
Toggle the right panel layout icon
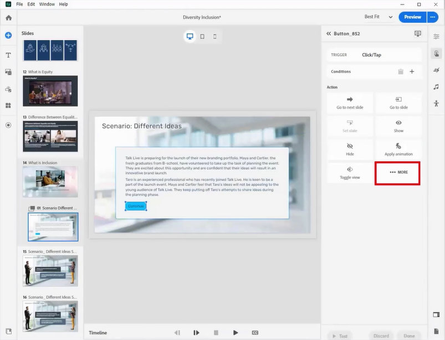[x=436, y=315]
